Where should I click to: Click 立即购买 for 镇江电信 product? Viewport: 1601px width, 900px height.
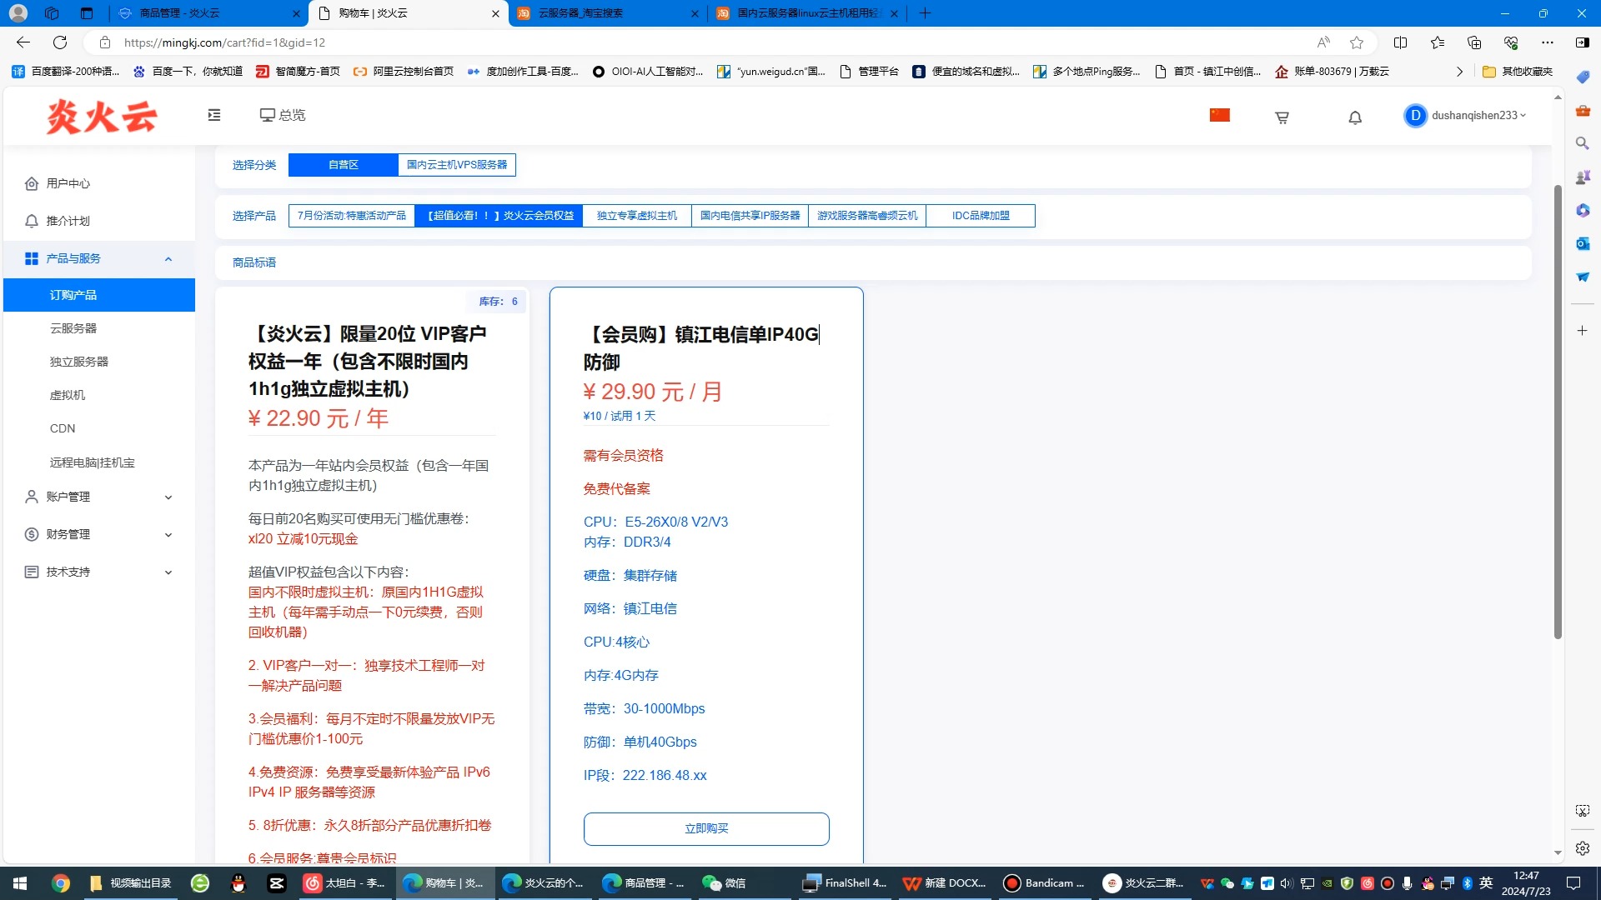pyautogui.click(x=706, y=828)
